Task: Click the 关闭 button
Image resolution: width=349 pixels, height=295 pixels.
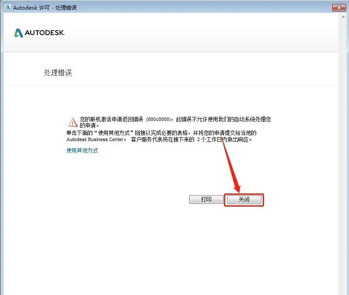Action: pos(244,200)
